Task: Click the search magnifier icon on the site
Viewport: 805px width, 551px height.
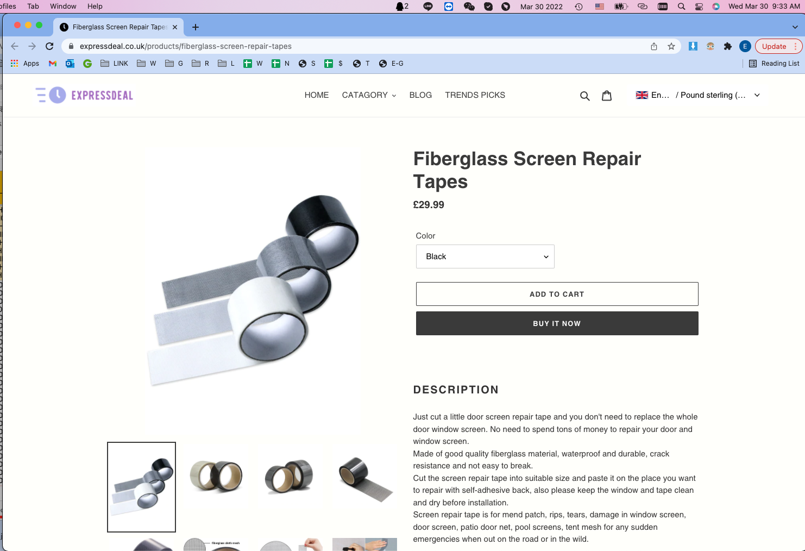Action: point(584,96)
